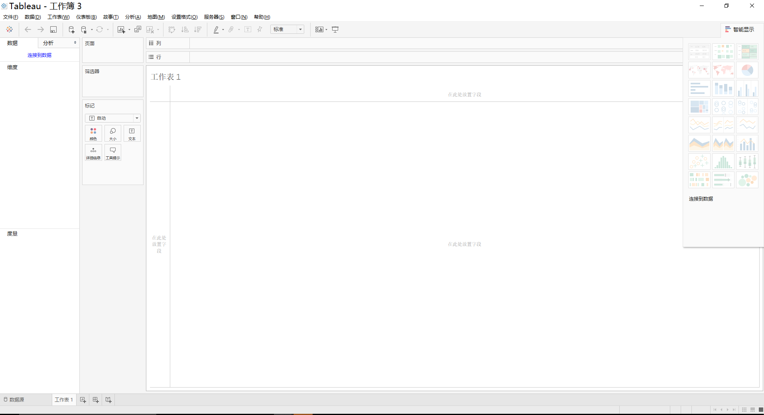Viewport: 764px width, 415px height.
Task: Click the presentation mode icon
Action: click(335, 29)
